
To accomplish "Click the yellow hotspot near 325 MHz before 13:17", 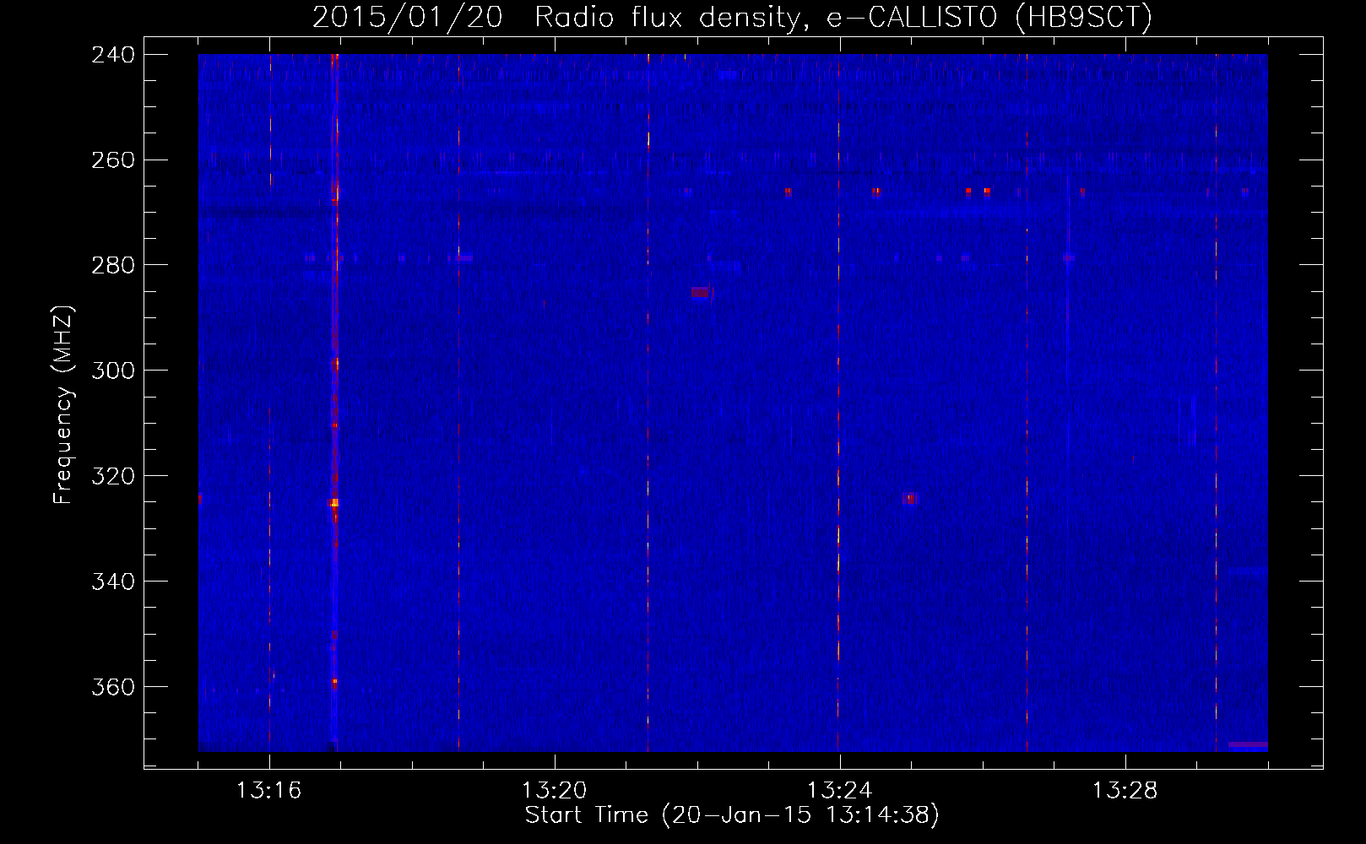I will (x=334, y=503).
